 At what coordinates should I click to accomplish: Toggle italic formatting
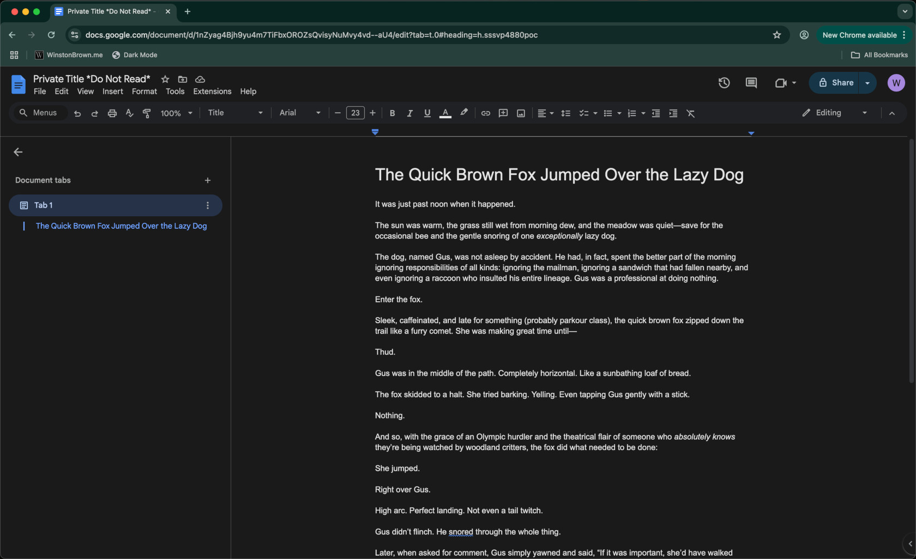click(x=409, y=113)
